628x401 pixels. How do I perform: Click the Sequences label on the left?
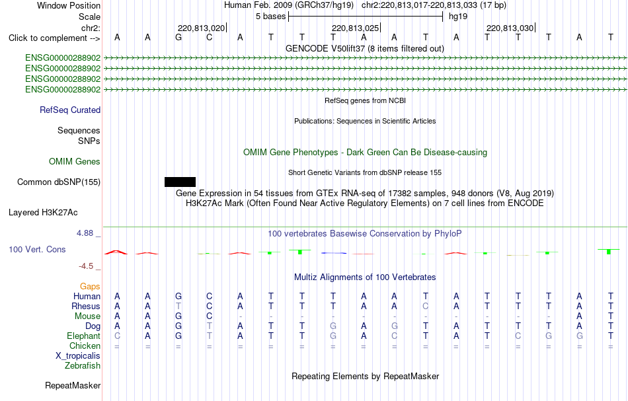[79, 130]
